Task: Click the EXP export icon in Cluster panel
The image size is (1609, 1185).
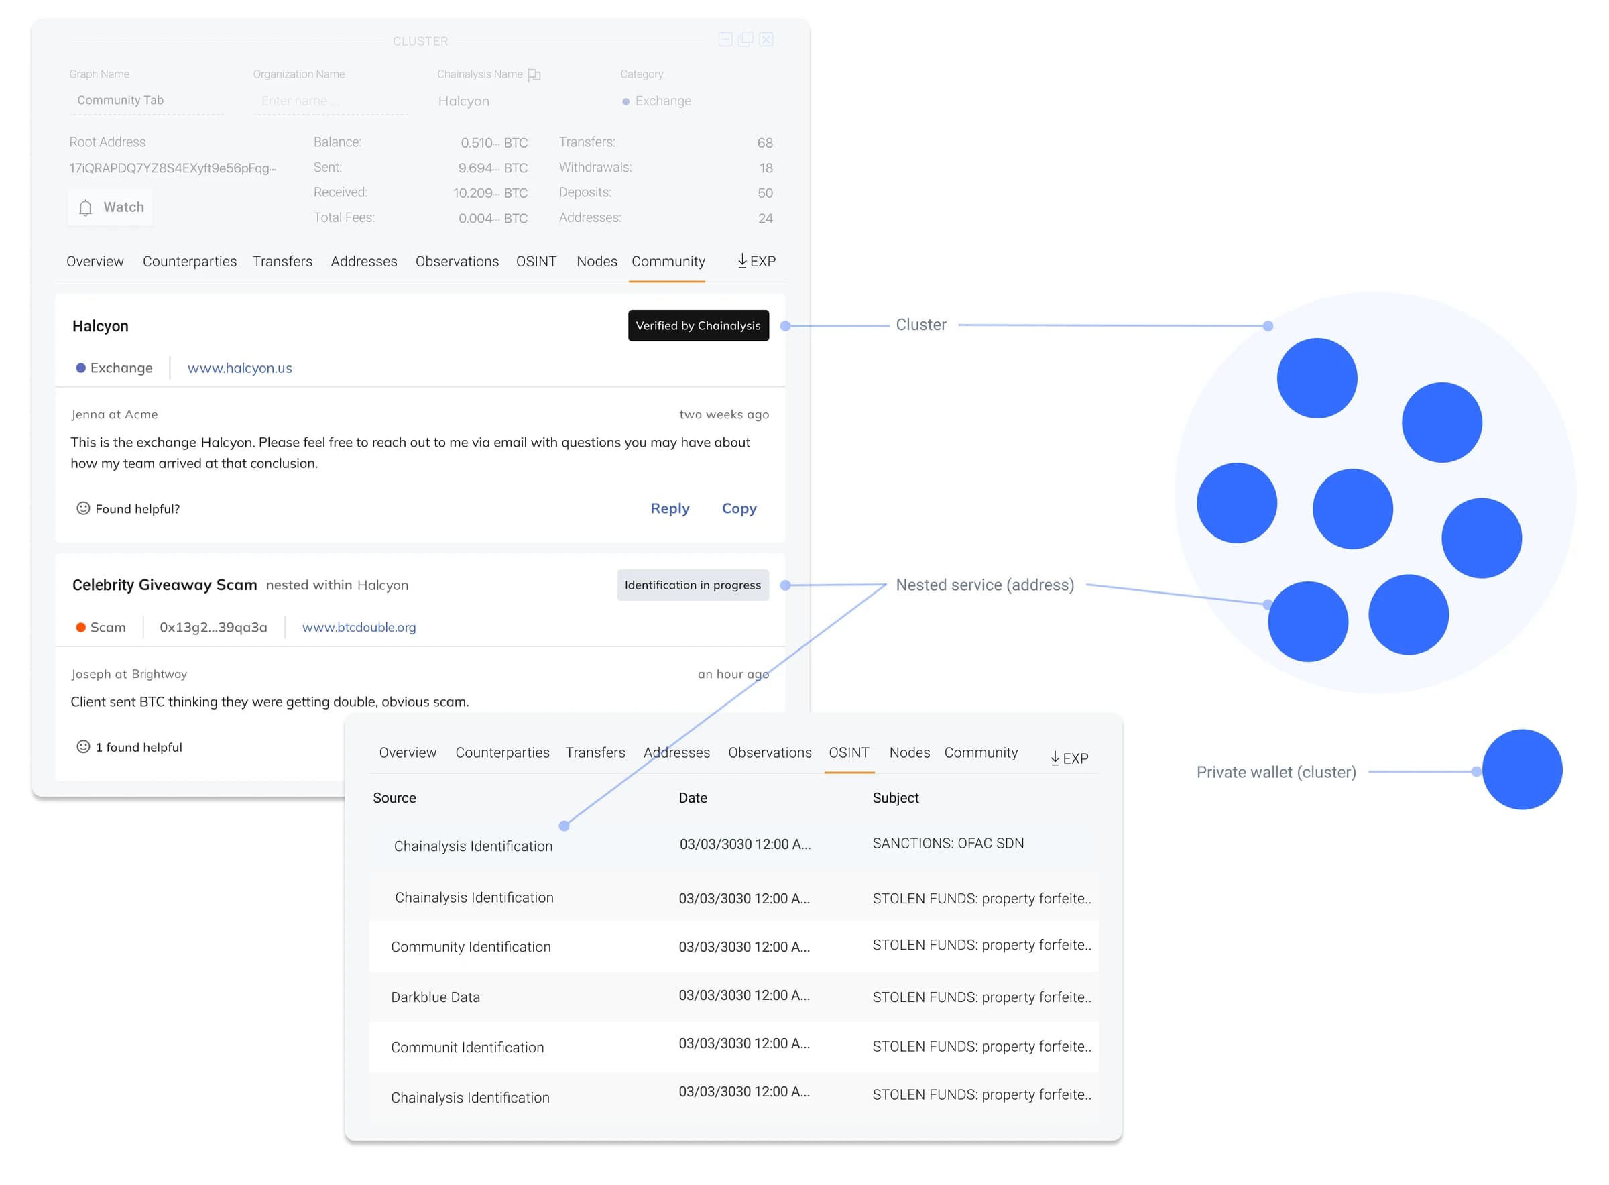Action: click(x=756, y=261)
